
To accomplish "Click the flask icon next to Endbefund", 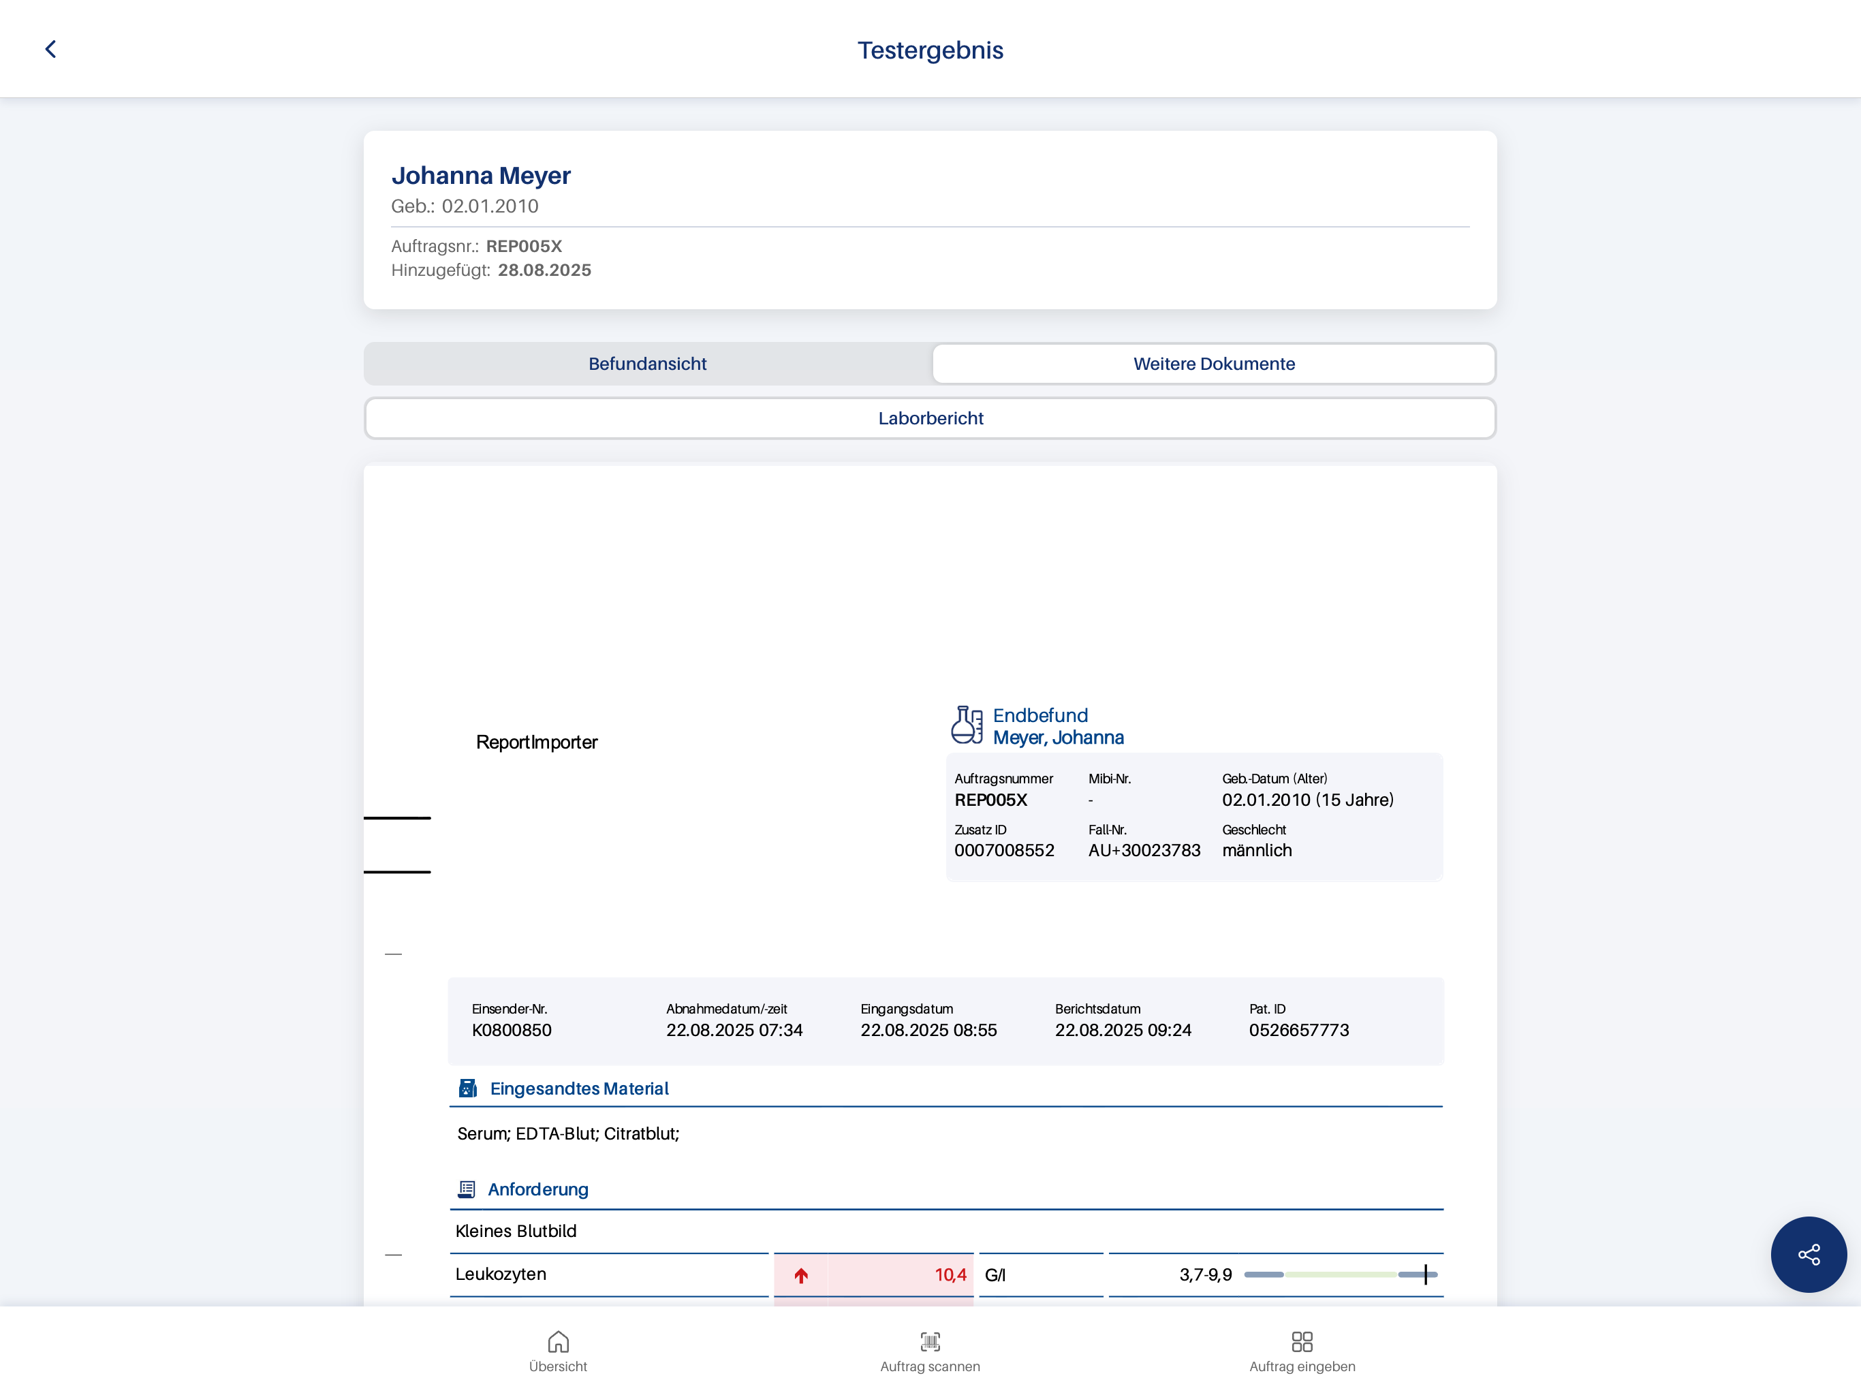I will pos(967,725).
